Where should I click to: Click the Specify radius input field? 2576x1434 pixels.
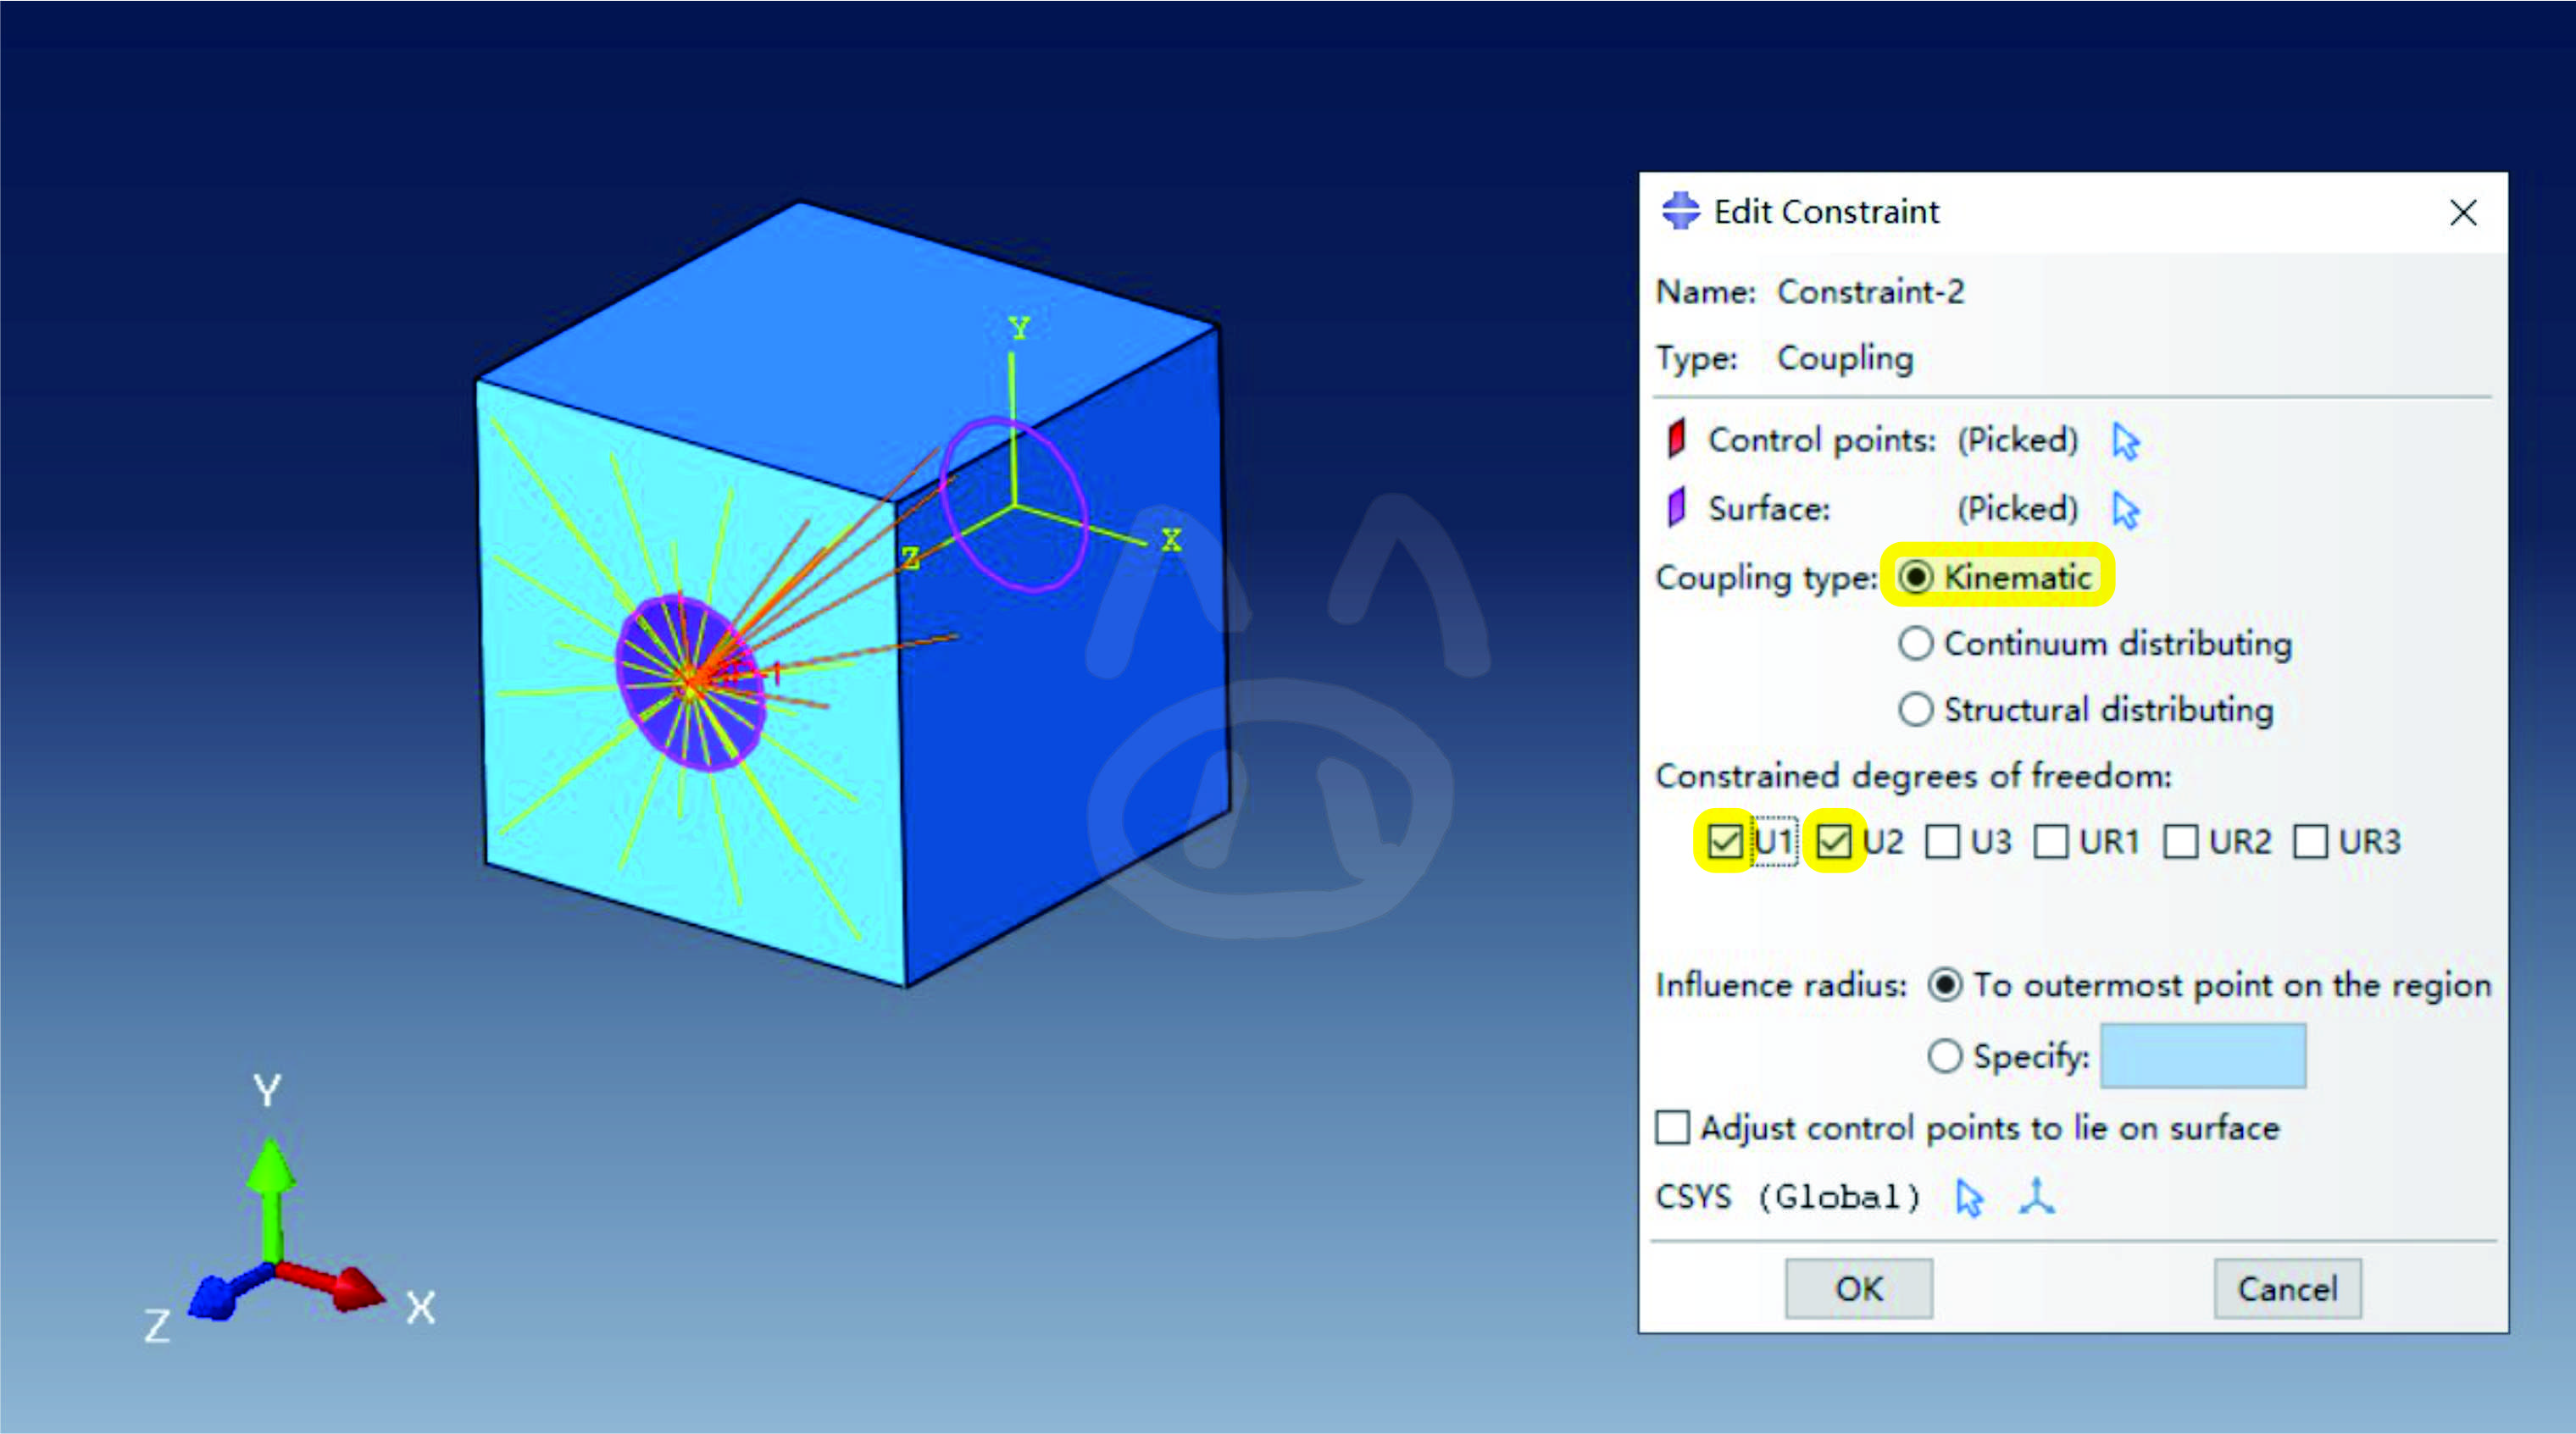click(2203, 1056)
